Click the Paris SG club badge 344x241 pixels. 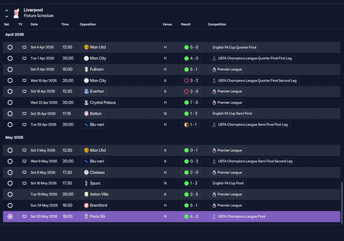pyautogui.click(x=86, y=217)
